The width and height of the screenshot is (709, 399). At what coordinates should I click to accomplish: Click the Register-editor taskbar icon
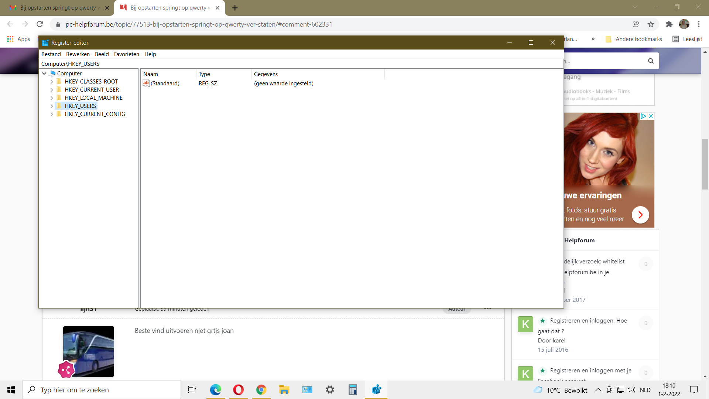tap(376, 390)
